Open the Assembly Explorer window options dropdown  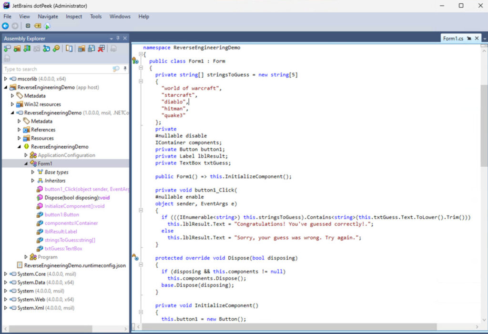tap(111, 39)
